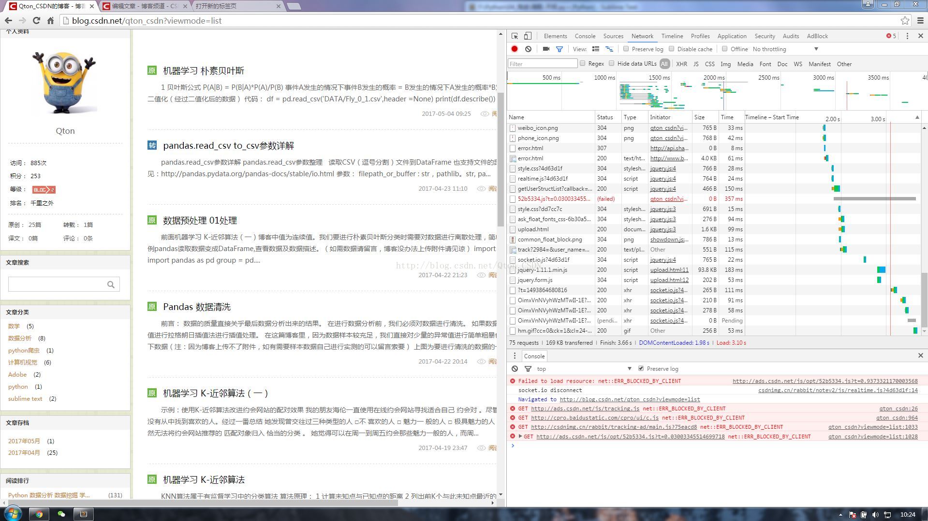Bookmark this page with the star icon

(x=905, y=20)
